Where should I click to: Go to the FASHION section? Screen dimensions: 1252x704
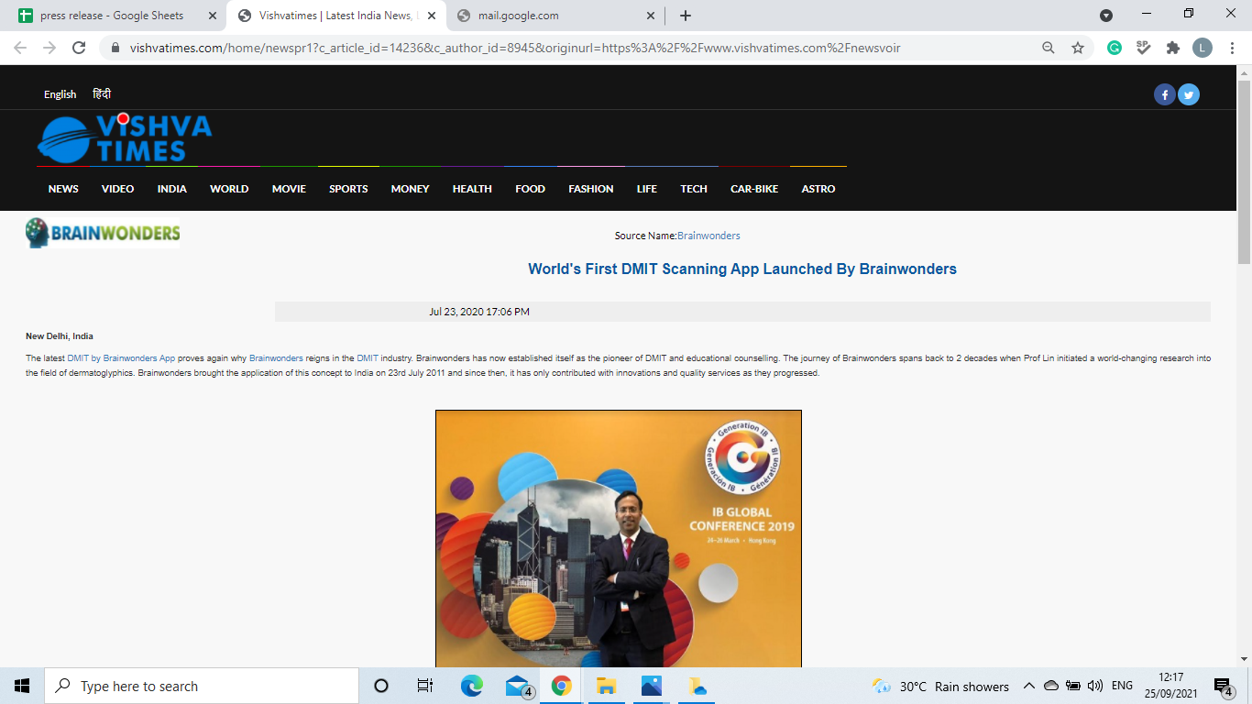tap(591, 189)
